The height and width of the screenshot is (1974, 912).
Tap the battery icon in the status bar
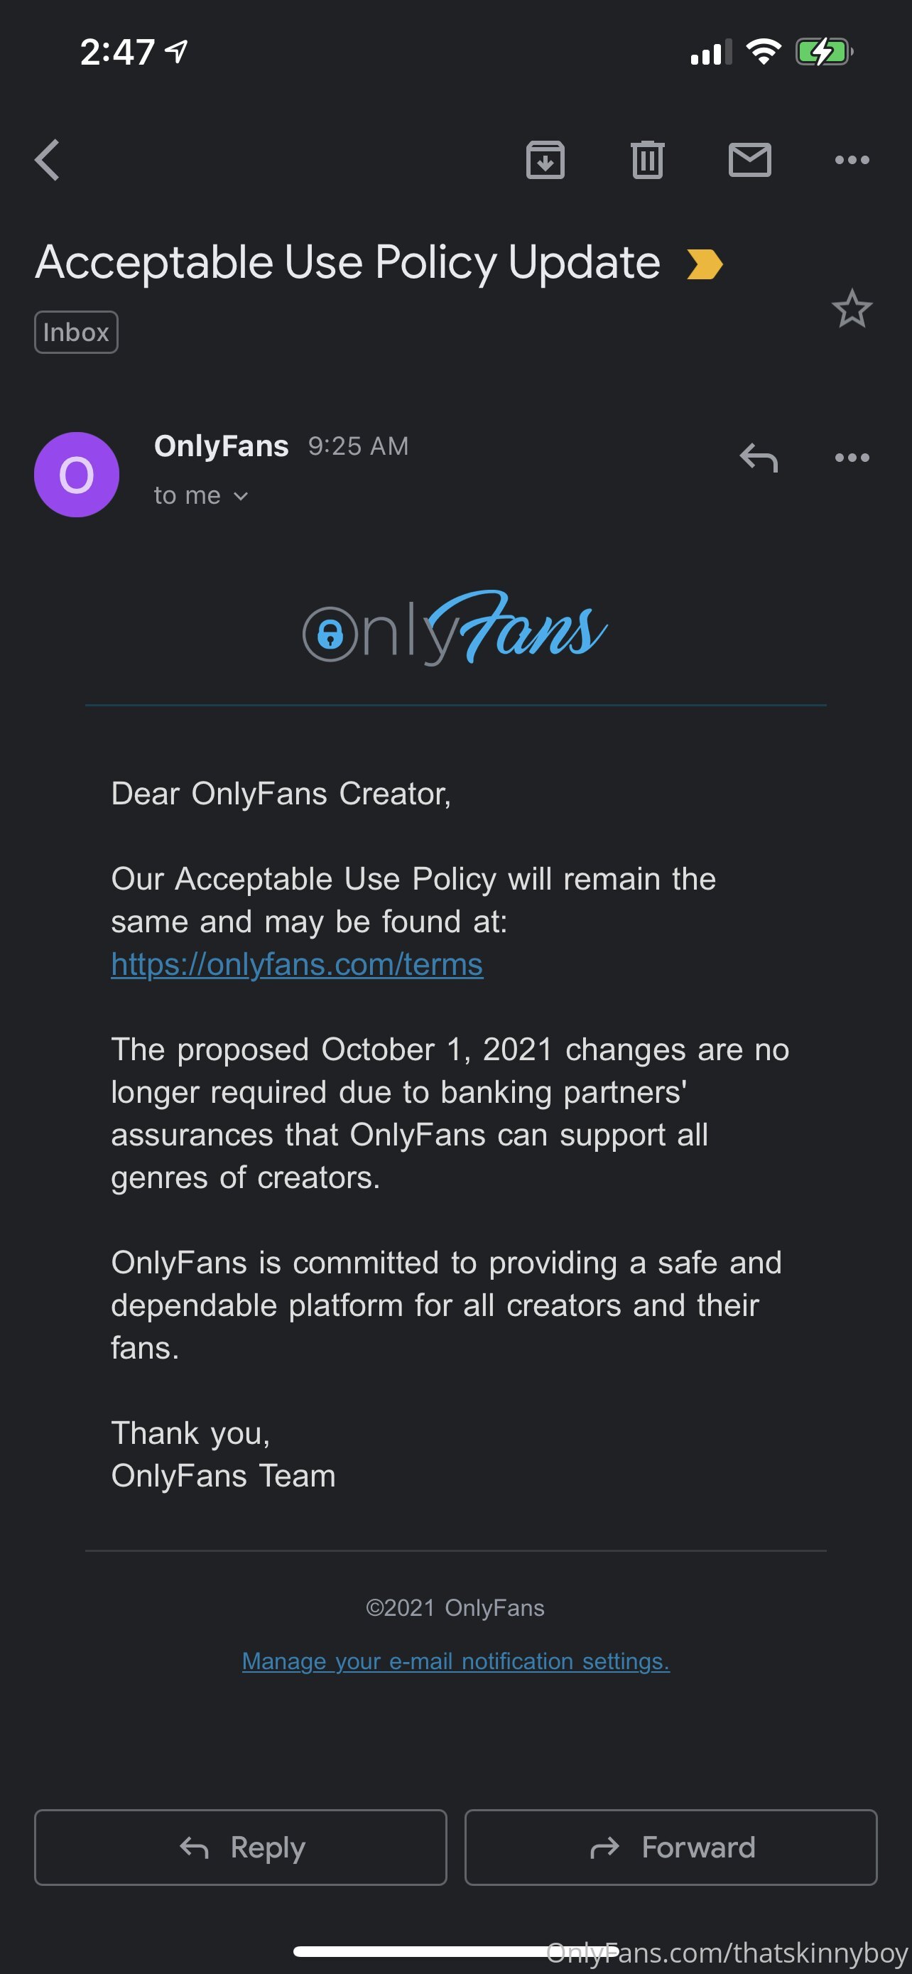tap(824, 52)
